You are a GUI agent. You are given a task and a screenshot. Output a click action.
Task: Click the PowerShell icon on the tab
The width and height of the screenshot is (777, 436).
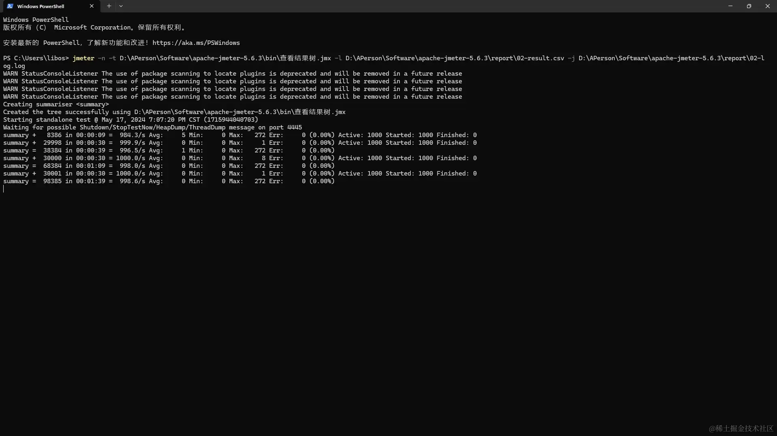click(x=10, y=6)
